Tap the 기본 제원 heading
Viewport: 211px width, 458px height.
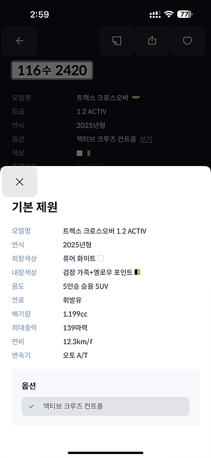[x=35, y=207]
